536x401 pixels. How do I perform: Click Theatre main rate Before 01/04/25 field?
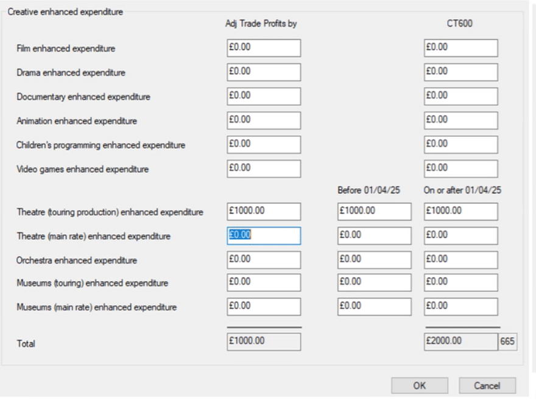coord(375,235)
